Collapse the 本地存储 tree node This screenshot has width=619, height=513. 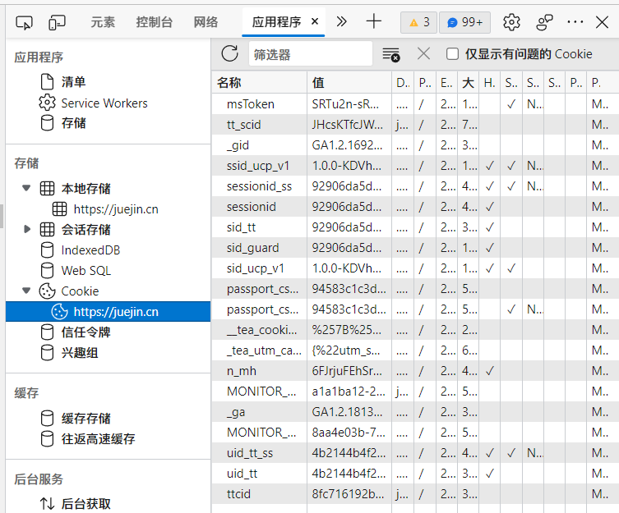pos(26,188)
